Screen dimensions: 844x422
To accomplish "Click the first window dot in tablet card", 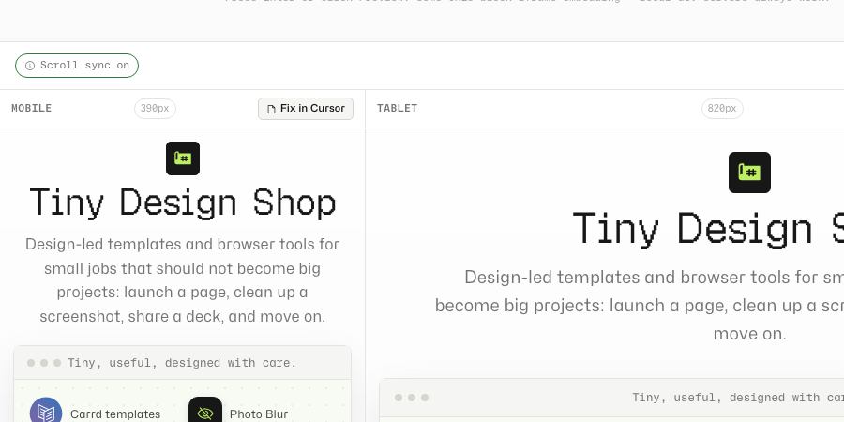I will [399, 398].
